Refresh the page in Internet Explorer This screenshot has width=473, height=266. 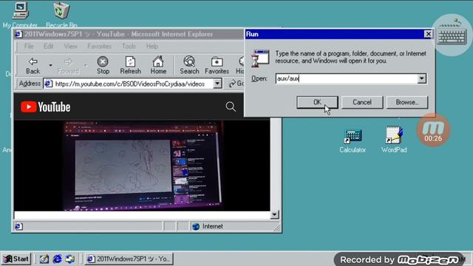pos(130,66)
